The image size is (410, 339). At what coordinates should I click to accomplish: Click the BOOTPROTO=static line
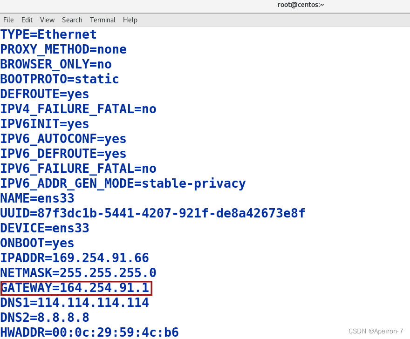pos(59,79)
